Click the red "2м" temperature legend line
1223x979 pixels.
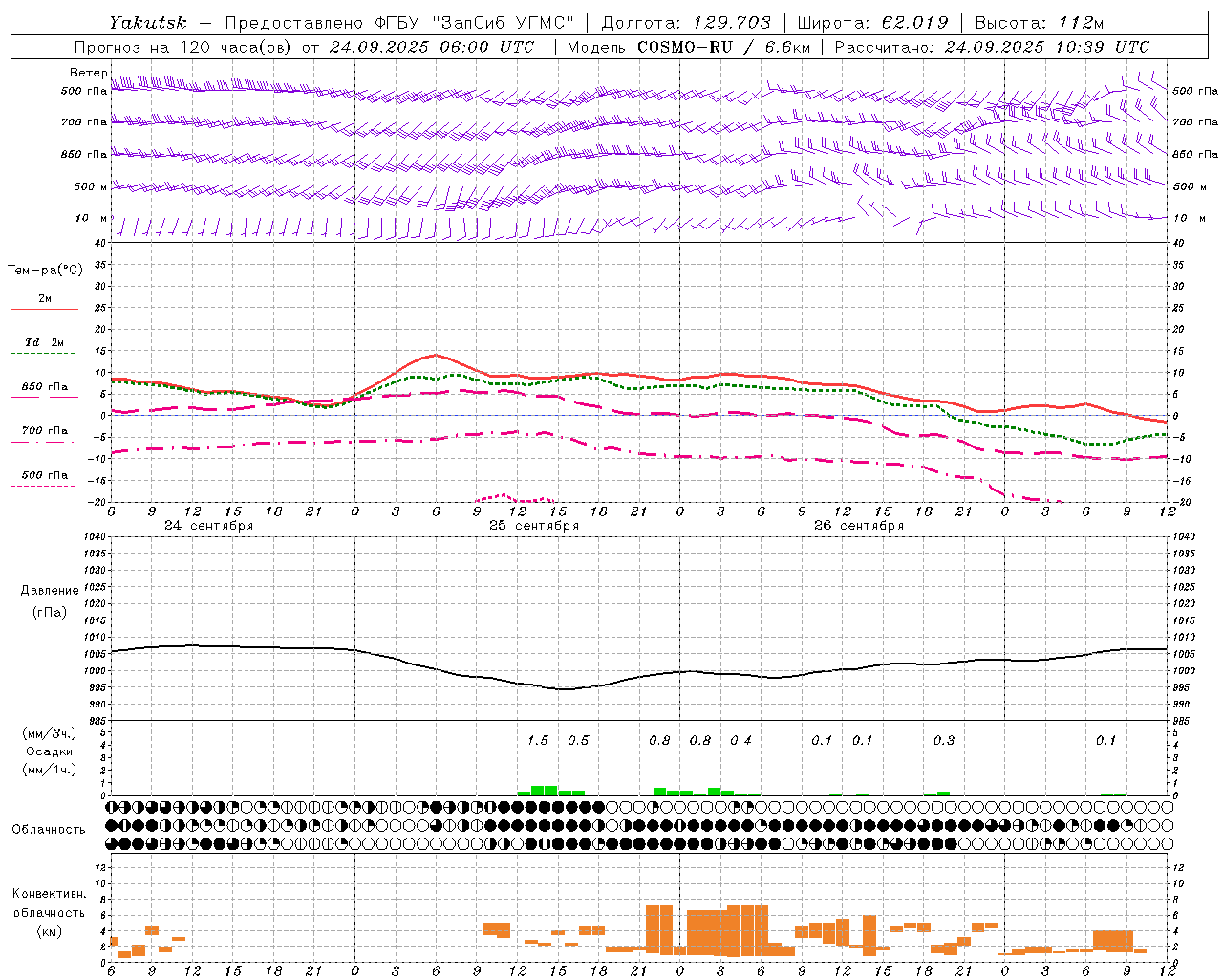(x=44, y=309)
